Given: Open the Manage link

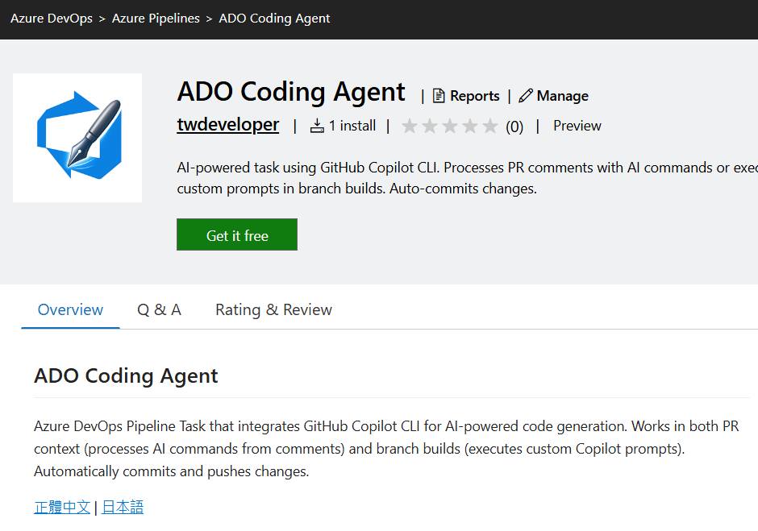Looking at the screenshot, I should (562, 96).
